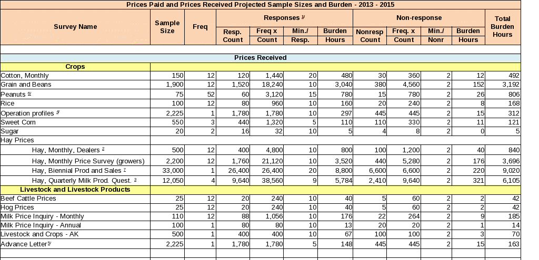The image size is (539, 260).
Task: Select Sweet Corn sample size 550
Action: [x=178, y=122]
